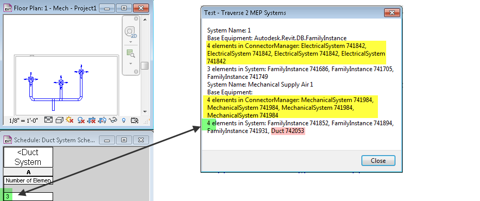Screen dimensions: 480x201
Task: Toggle Sun Path off icon
Action: pos(70,120)
